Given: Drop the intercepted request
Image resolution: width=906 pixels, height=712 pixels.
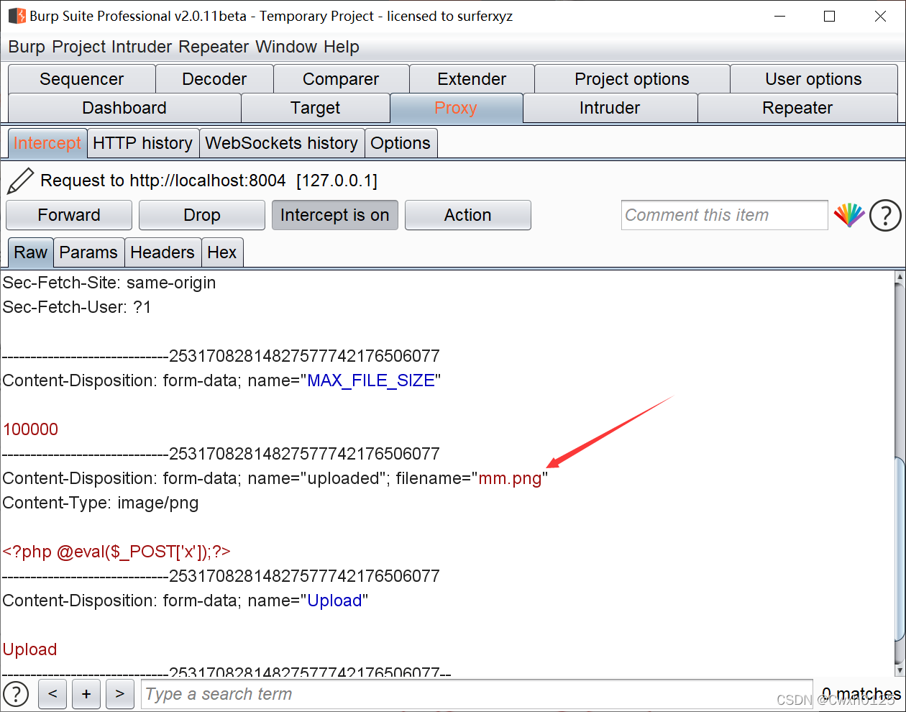Looking at the screenshot, I should pyautogui.click(x=202, y=215).
